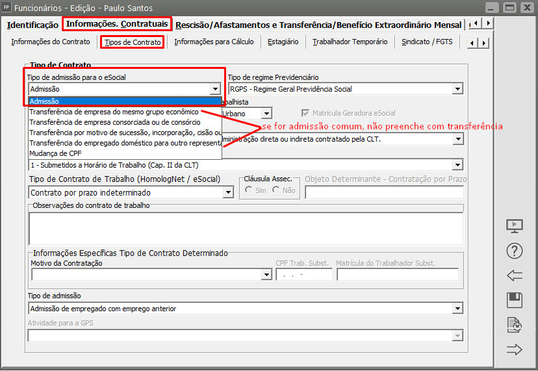Screen dimensions: 538x371
Task: Save record using floppy disk icon
Action: (x=515, y=300)
